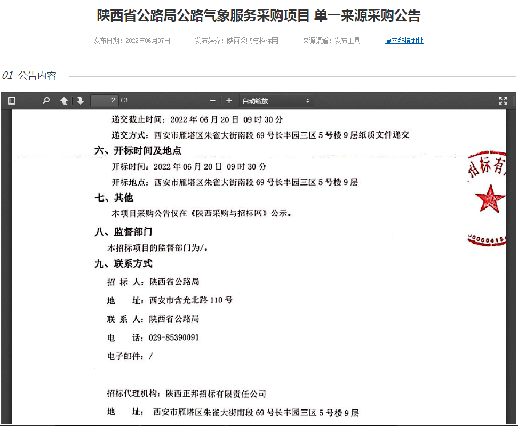518x426 pixels.
Task: Switch PDF viewer to presentation mode
Action: [503, 101]
